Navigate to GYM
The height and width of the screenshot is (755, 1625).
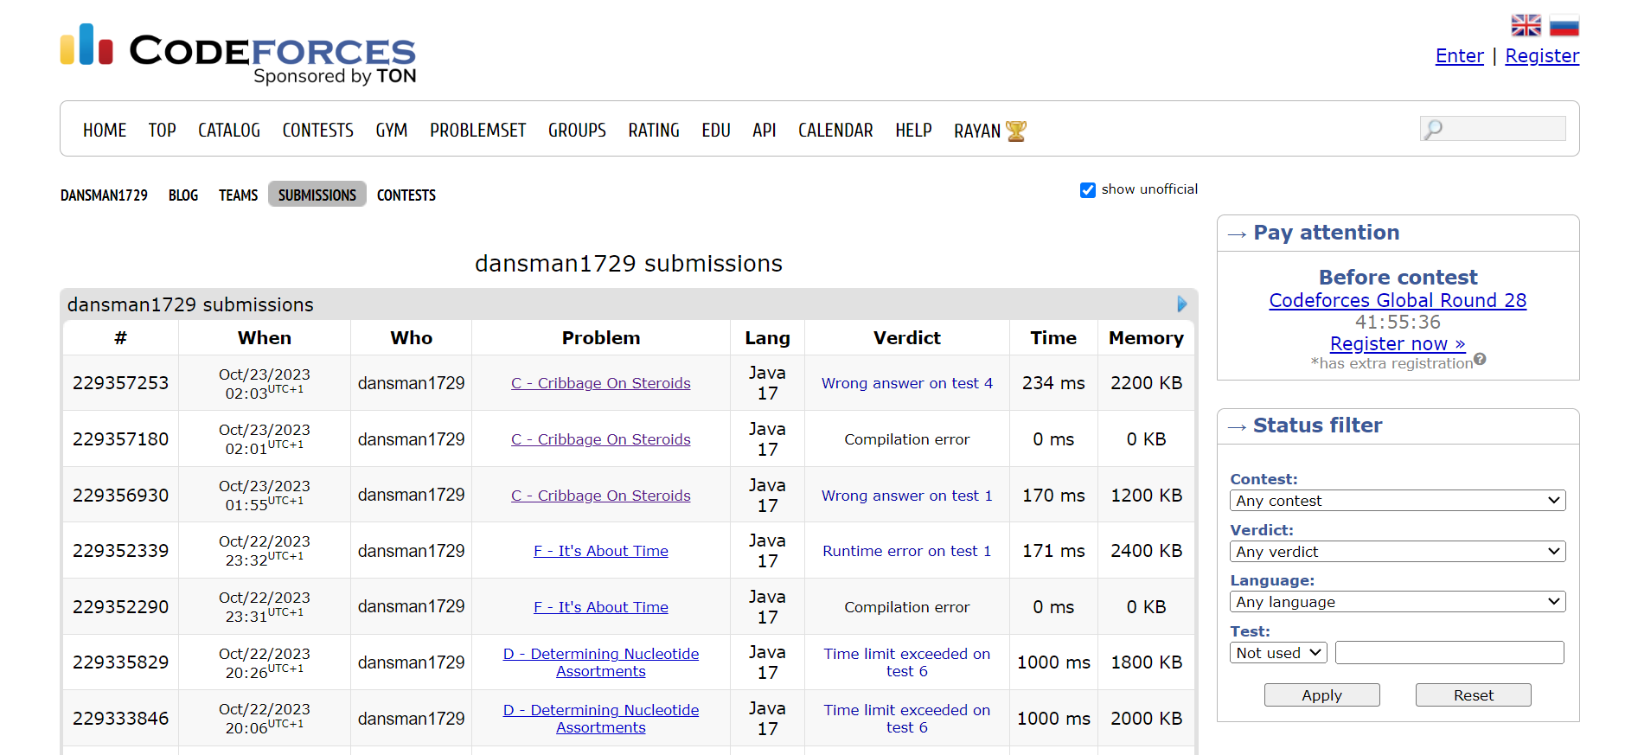392,131
